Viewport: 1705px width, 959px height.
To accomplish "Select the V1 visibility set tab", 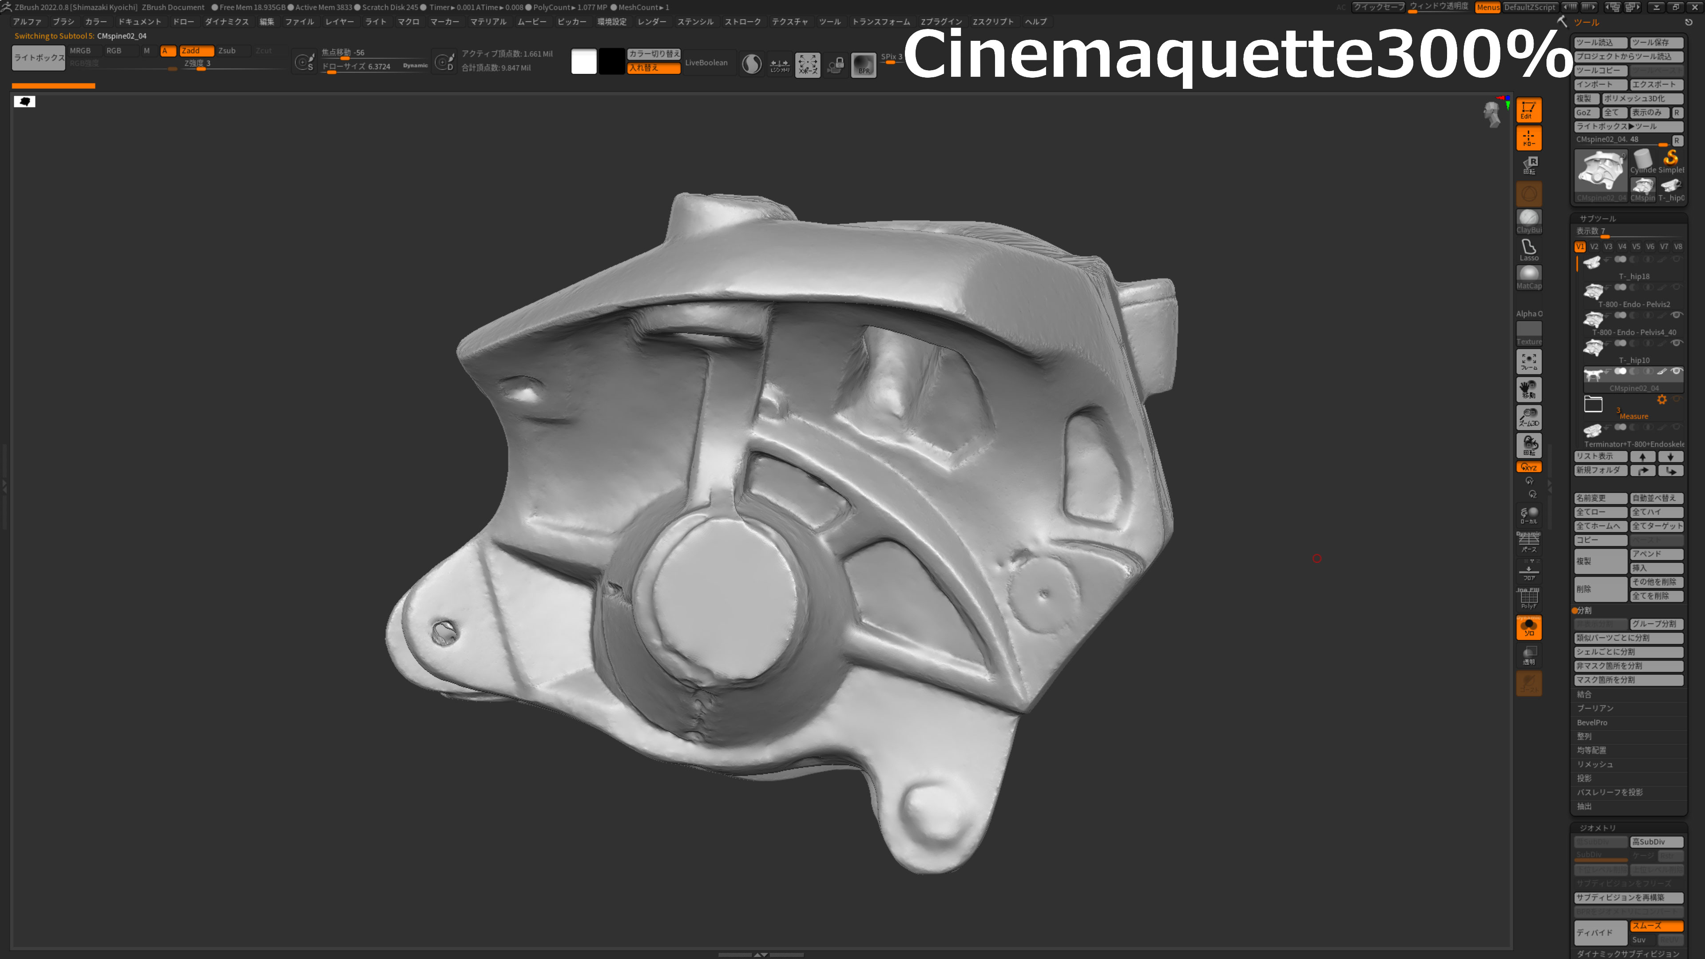I will pyautogui.click(x=1580, y=247).
